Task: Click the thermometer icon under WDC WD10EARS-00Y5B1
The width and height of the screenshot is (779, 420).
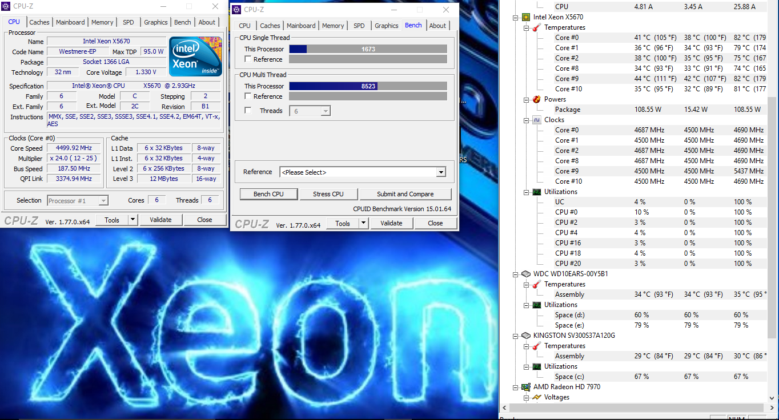Action: tap(536, 284)
